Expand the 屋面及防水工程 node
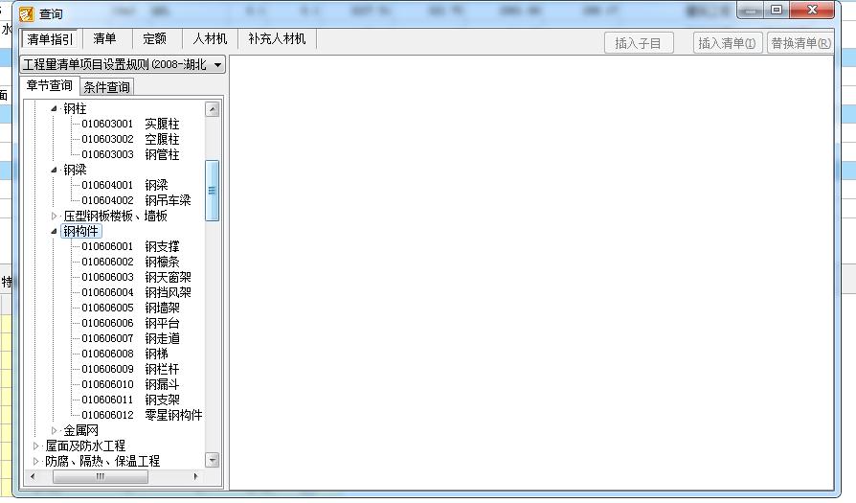 [36, 446]
